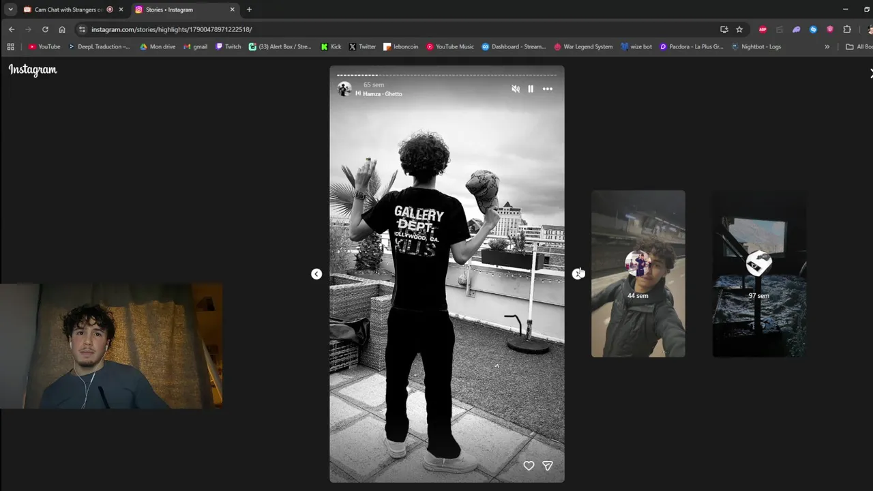Screen dimensions: 873x491
Task: Open the YouTube Music bookmark
Action: point(450,47)
